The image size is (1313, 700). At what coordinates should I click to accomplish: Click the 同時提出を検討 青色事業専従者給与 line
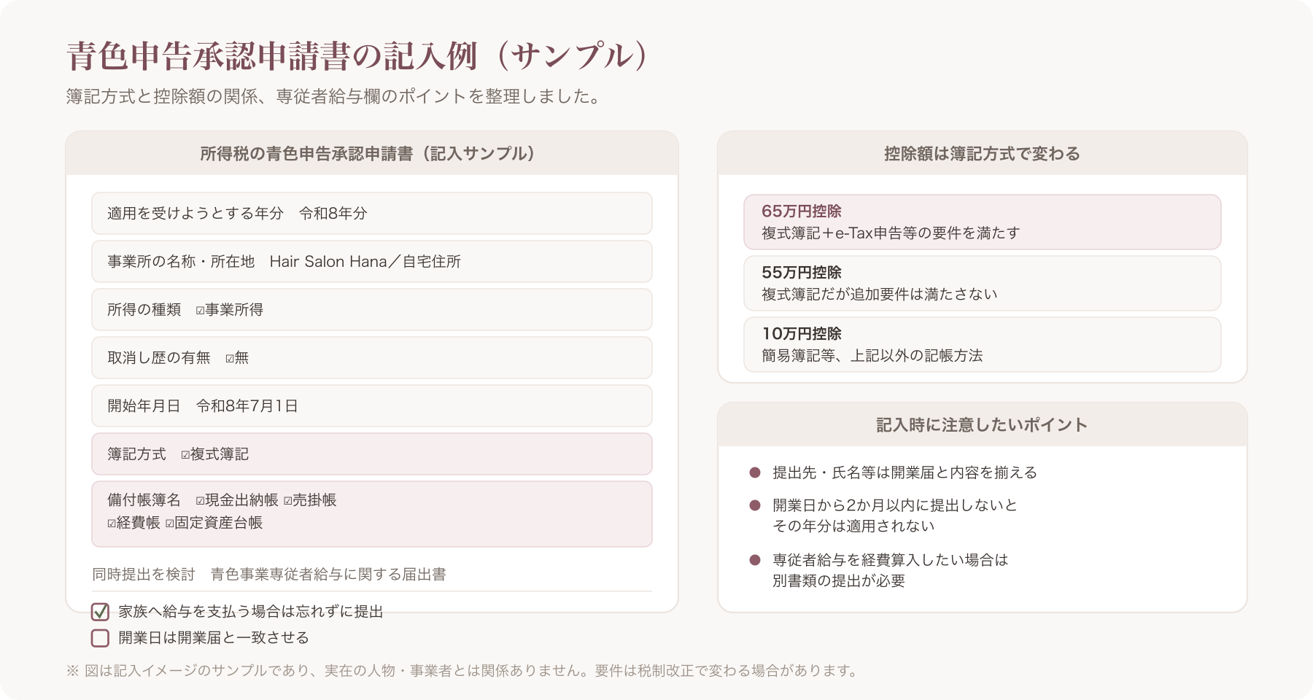click(x=269, y=575)
